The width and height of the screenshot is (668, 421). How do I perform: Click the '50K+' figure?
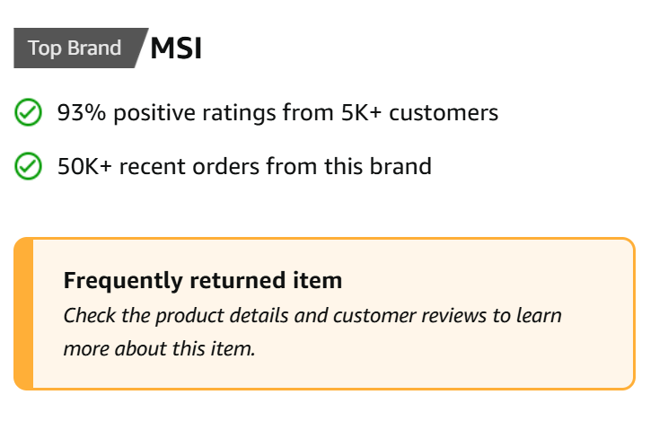84,166
